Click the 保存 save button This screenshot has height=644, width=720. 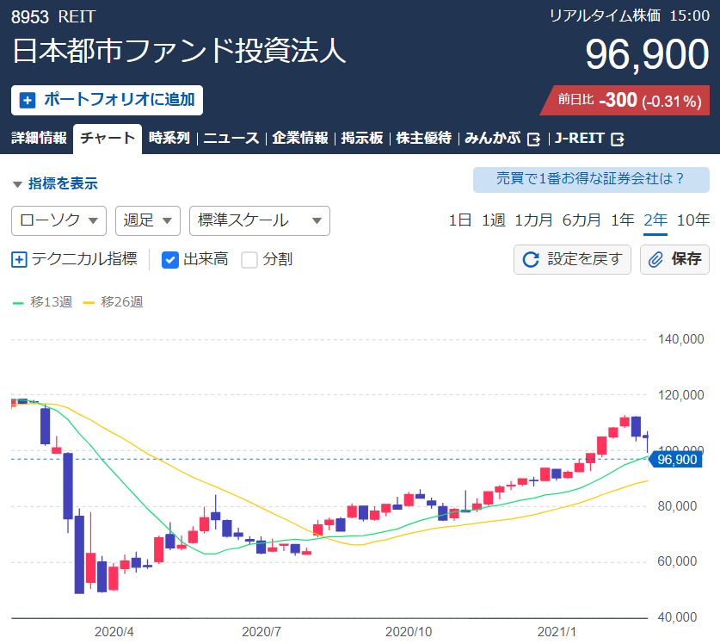tap(674, 260)
